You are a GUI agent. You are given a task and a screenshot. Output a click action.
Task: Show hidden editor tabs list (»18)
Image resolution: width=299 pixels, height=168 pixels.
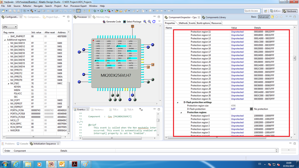[141, 109]
